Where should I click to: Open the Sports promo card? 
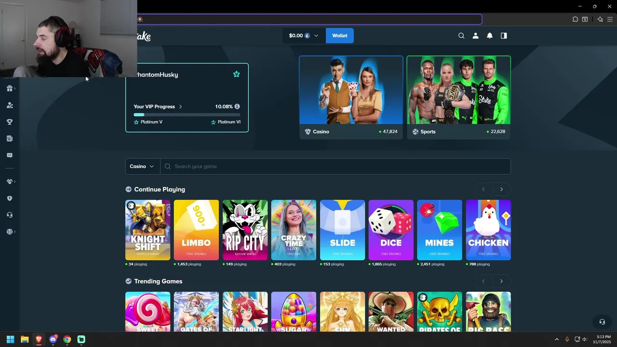tap(458, 97)
